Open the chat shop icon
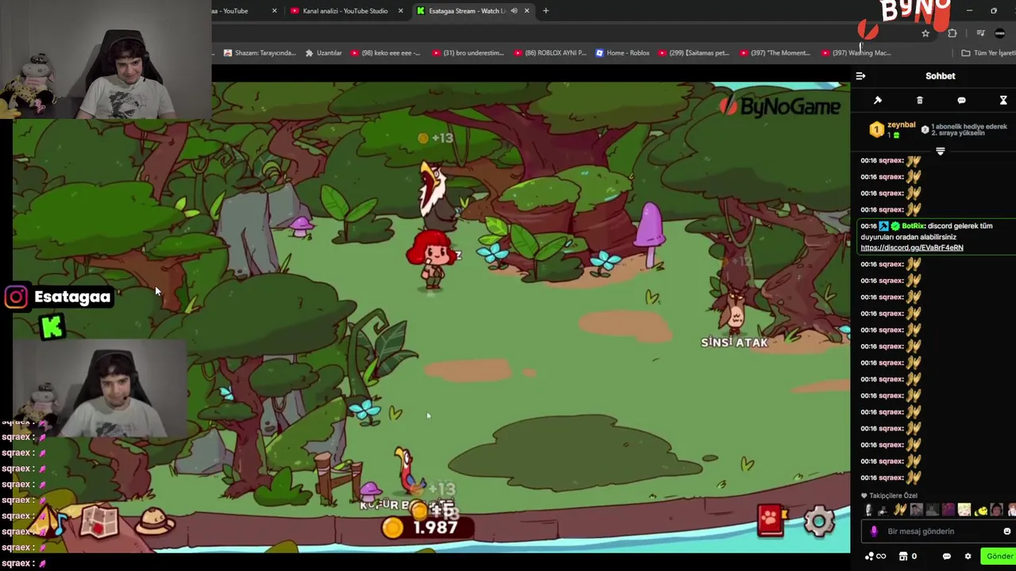 [903, 557]
